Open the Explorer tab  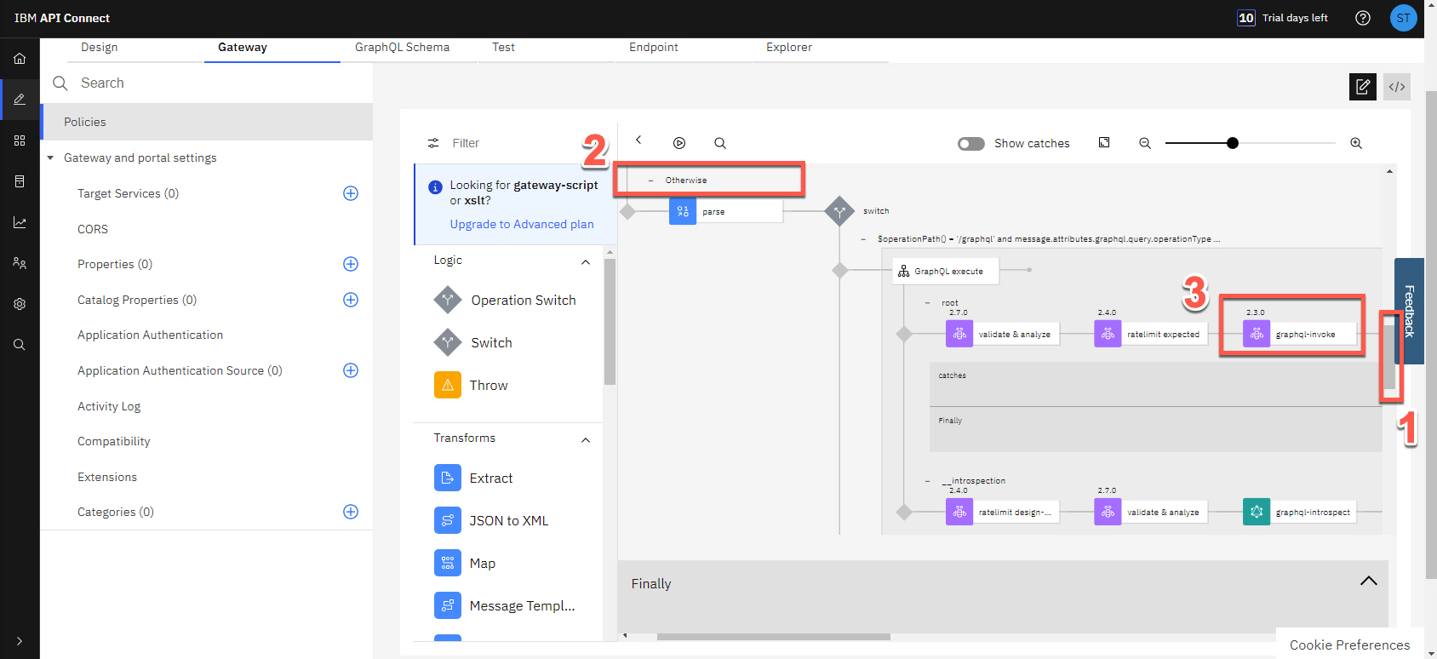click(788, 48)
